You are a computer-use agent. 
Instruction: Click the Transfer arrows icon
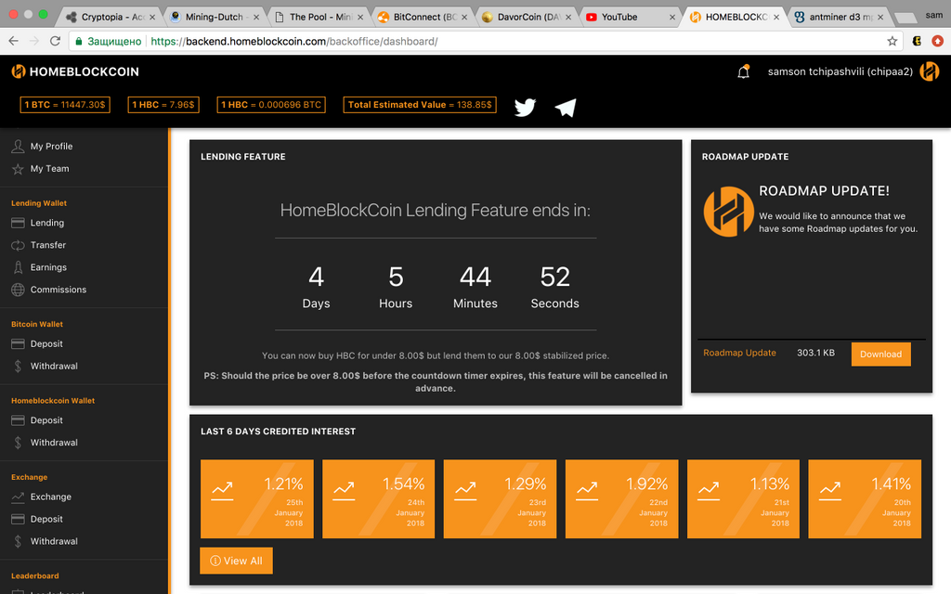(x=19, y=245)
